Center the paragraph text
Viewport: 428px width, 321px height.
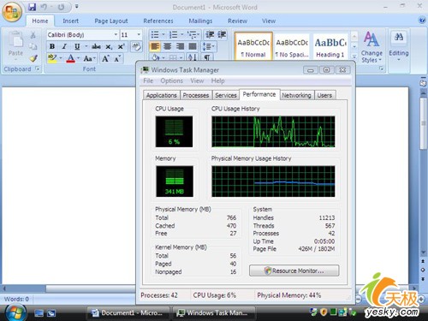pos(168,46)
